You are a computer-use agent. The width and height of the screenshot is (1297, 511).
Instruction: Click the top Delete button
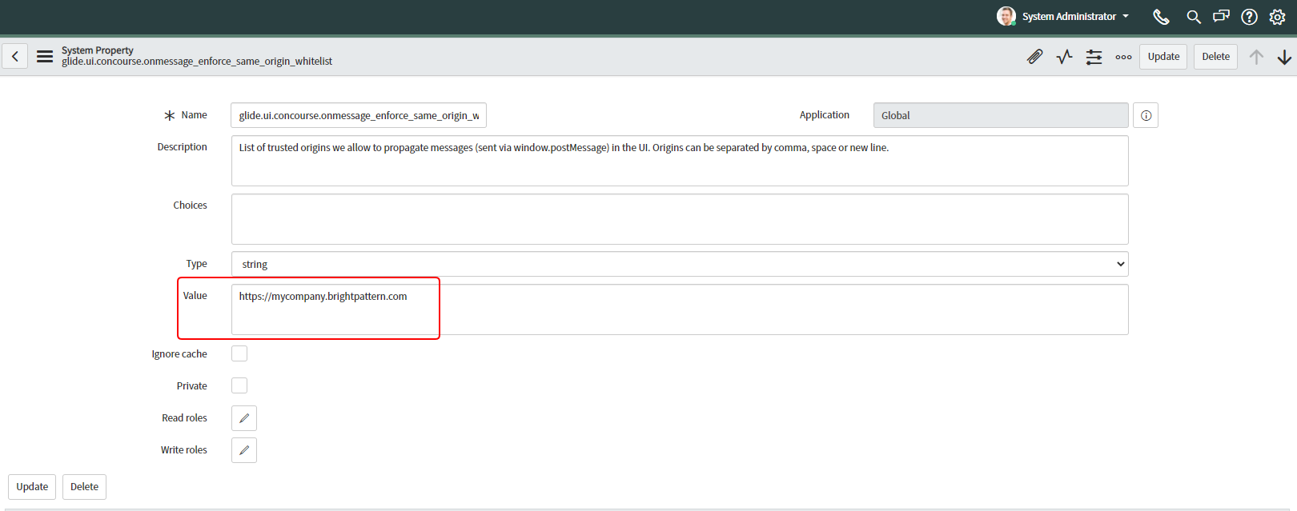click(x=1215, y=57)
